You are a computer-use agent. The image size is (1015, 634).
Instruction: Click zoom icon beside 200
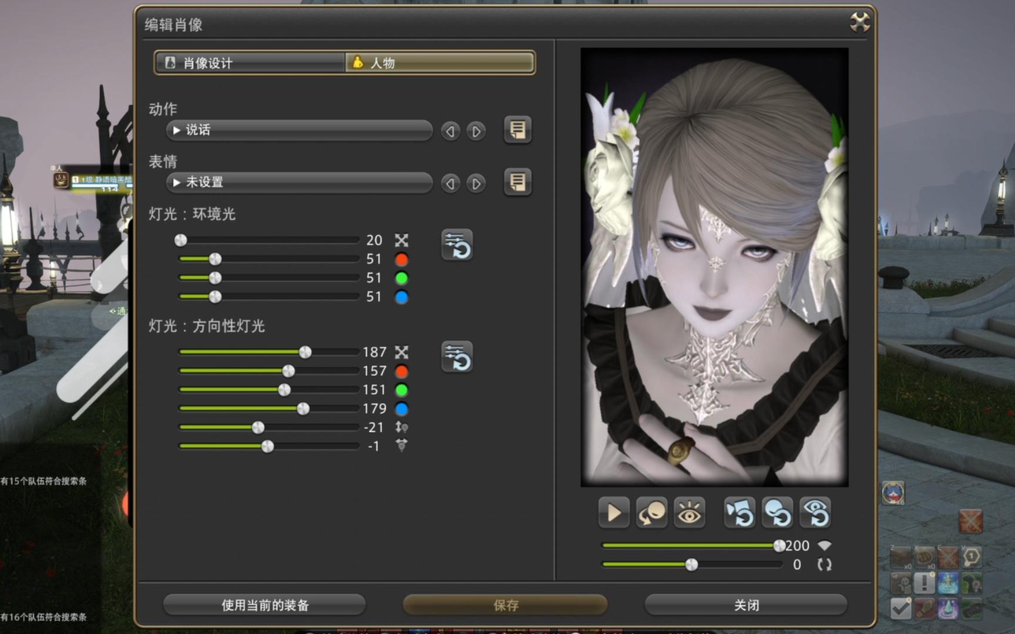click(x=825, y=546)
